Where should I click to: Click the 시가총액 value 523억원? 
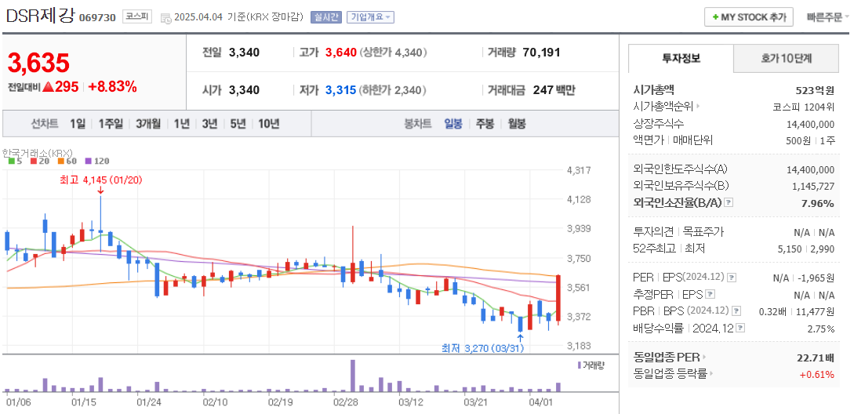815,90
